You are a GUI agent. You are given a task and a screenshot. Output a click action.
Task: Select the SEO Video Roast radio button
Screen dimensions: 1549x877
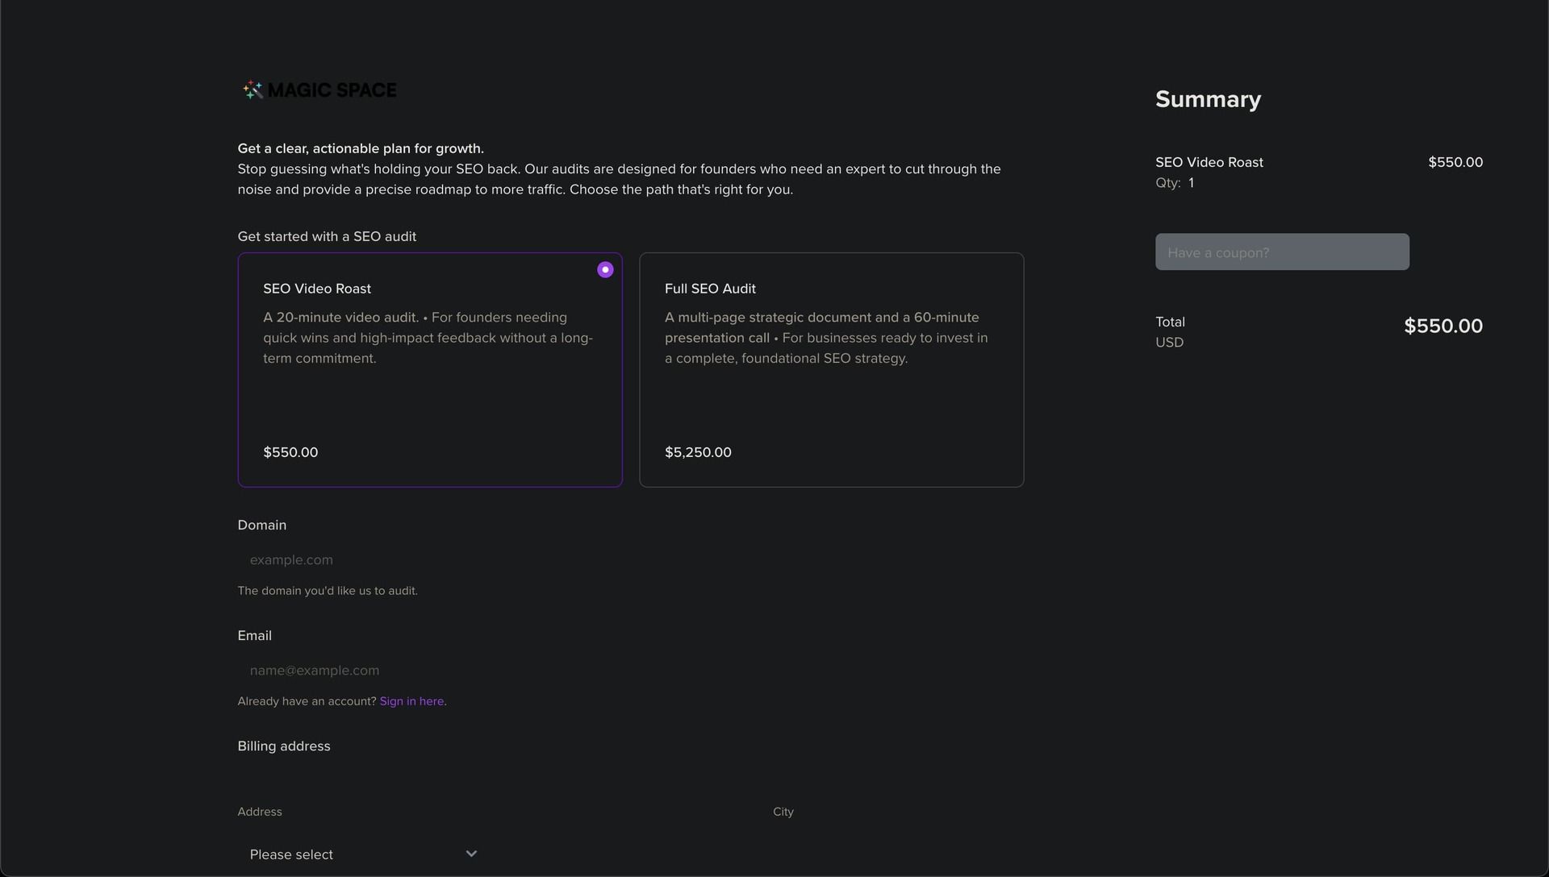[x=605, y=270]
